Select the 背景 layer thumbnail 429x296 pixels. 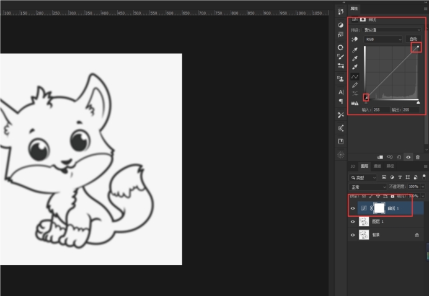pyautogui.click(x=364, y=235)
